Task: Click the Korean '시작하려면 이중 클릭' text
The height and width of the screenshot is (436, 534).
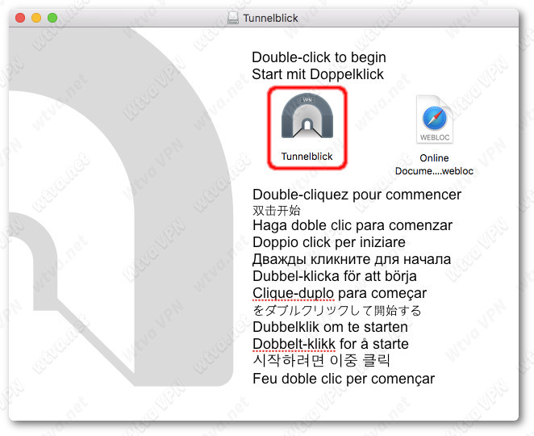Action: (321, 361)
